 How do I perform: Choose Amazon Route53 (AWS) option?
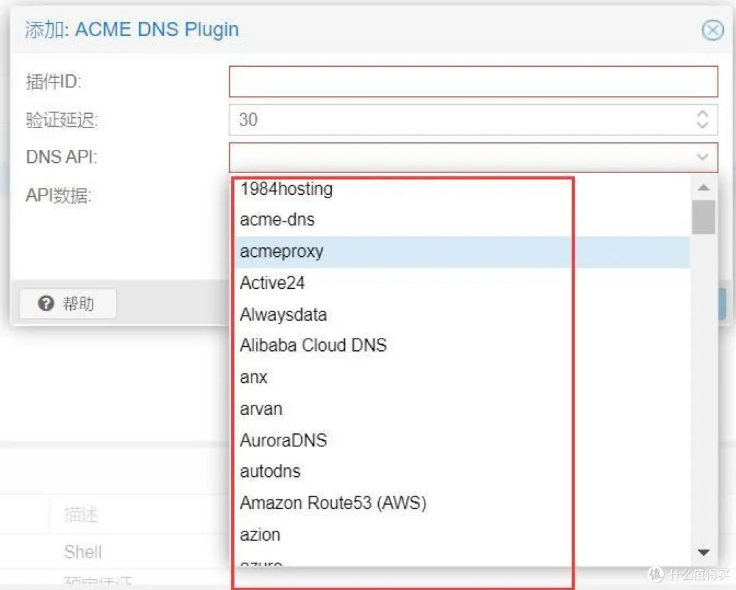point(333,503)
